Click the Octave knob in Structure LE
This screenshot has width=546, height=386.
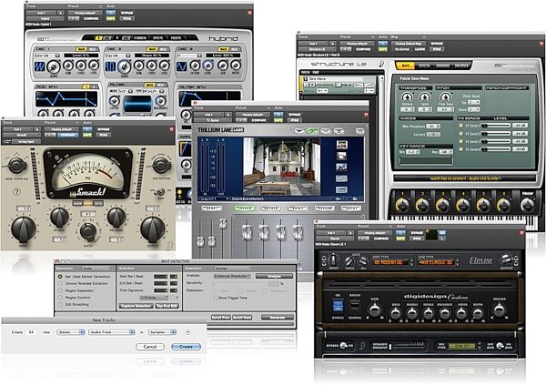point(407,97)
